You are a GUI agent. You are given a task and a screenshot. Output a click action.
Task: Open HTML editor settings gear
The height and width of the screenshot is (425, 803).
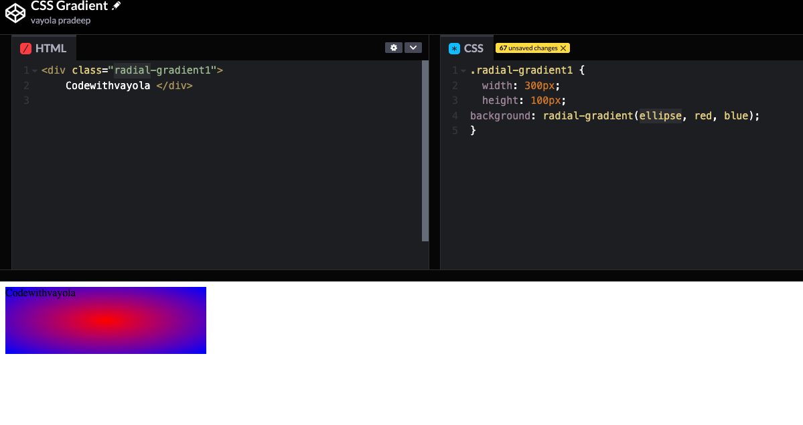pos(393,48)
